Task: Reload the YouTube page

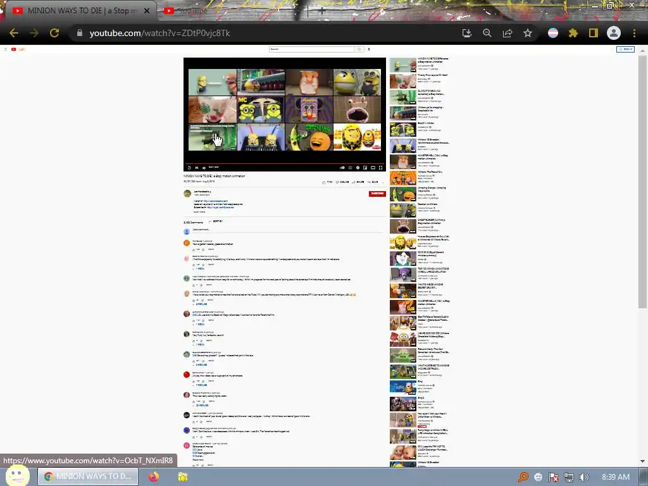Action: [54, 33]
